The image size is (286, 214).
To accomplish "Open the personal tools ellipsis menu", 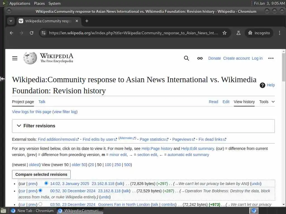I will [271, 58].
